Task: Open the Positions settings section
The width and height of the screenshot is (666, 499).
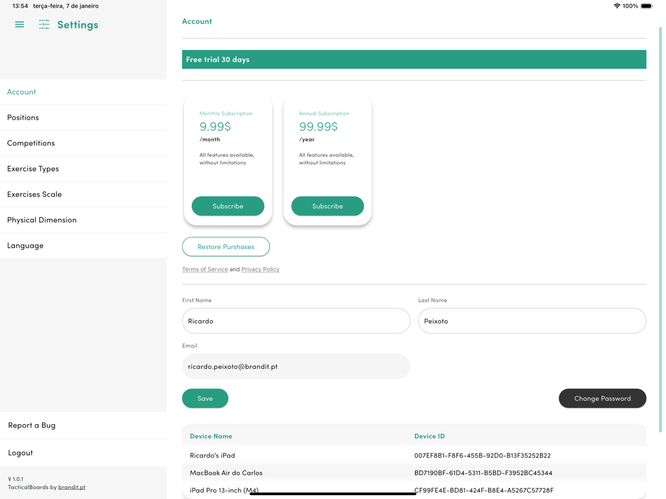Action: (23, 117)
